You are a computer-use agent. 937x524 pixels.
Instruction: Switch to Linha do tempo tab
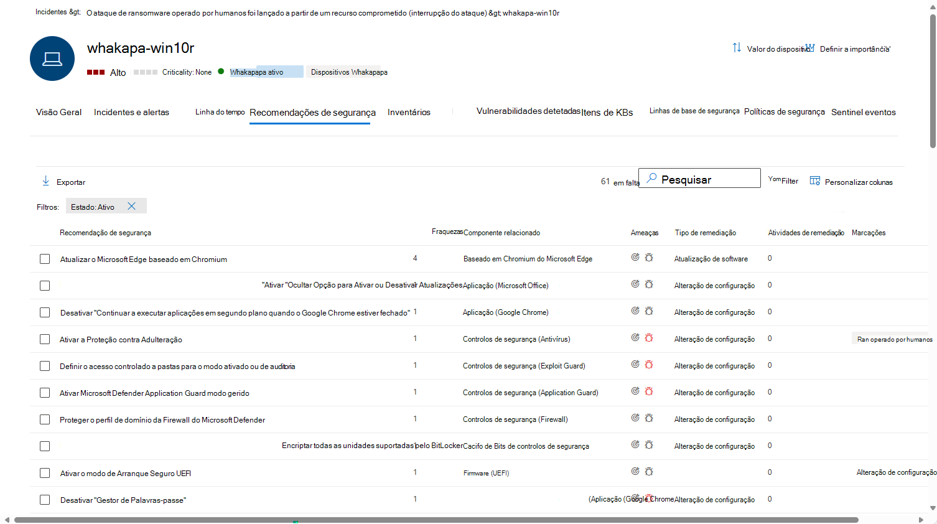220,112
